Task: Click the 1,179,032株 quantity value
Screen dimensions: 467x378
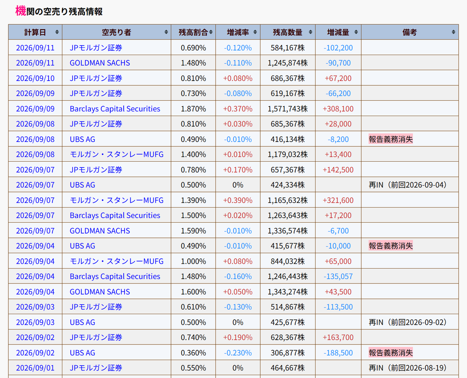Action: point(288,154)
